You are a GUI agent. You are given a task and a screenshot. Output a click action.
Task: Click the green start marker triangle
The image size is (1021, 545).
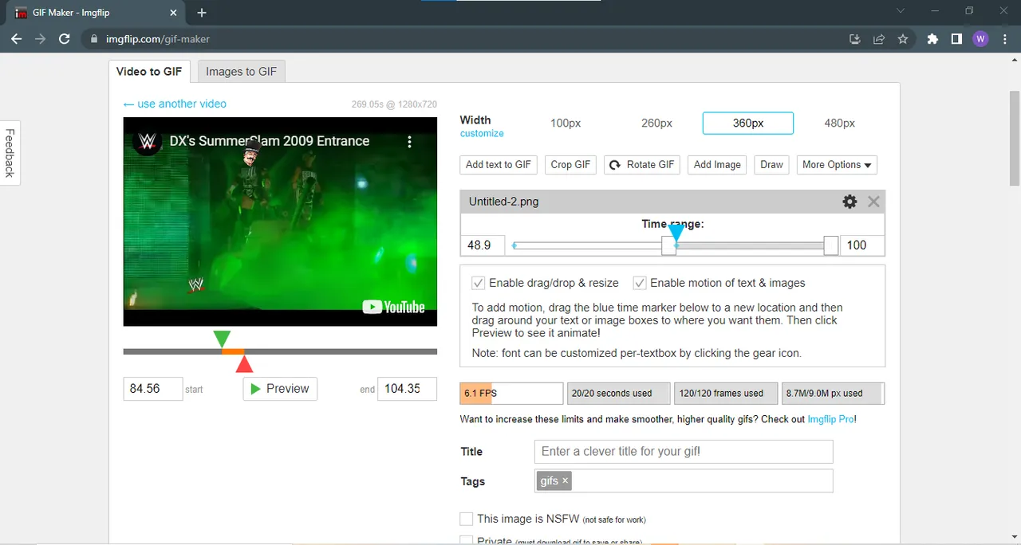coord(222,339)
